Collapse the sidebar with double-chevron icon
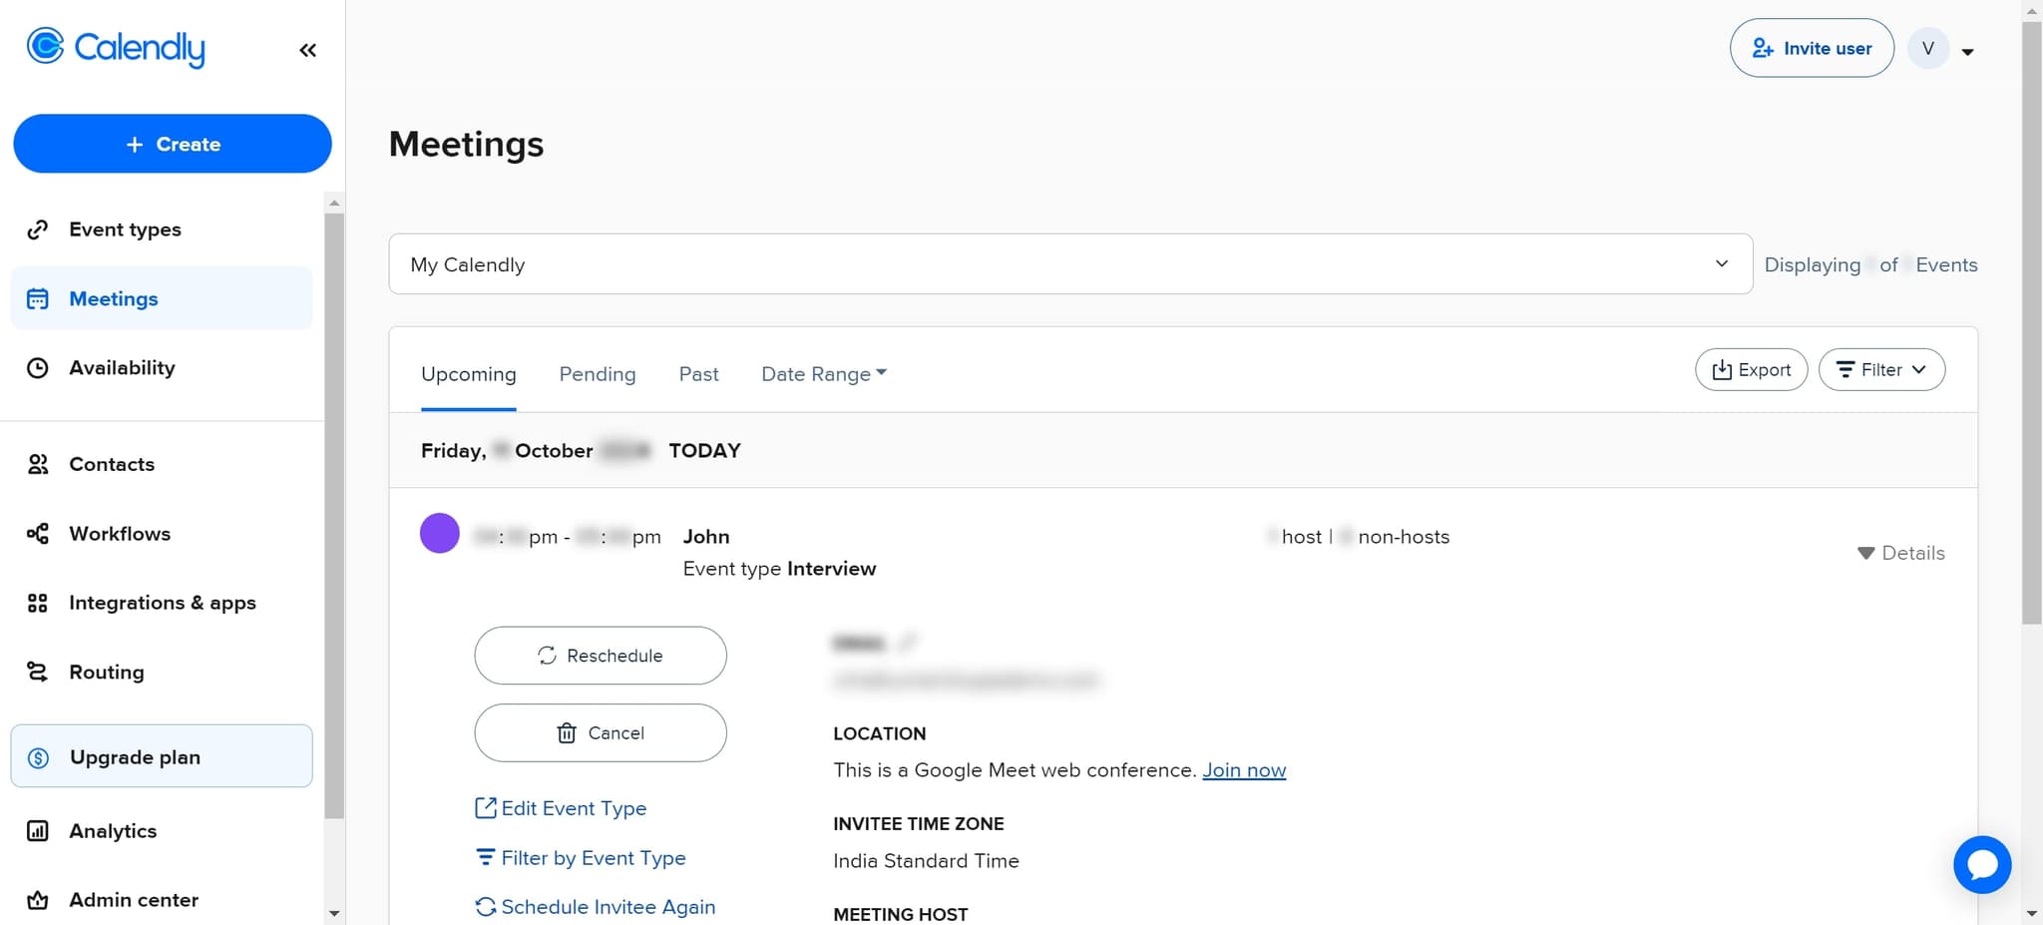Image resolution: width=2043 pixels, height=925 pixels. 307,50
